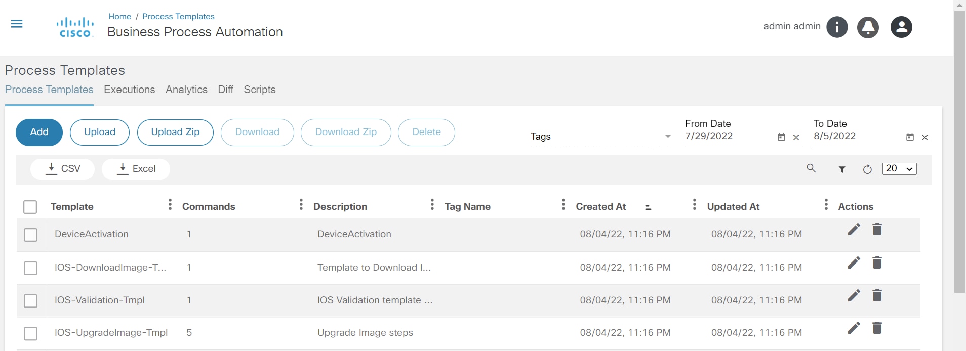Click the search magnifier icon
The height and width of the screenshot is (351, 966).
(x=811, y=168)
